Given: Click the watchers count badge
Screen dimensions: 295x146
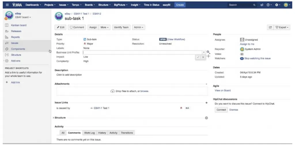Looking at the screenshot, I should click(242, 59).
